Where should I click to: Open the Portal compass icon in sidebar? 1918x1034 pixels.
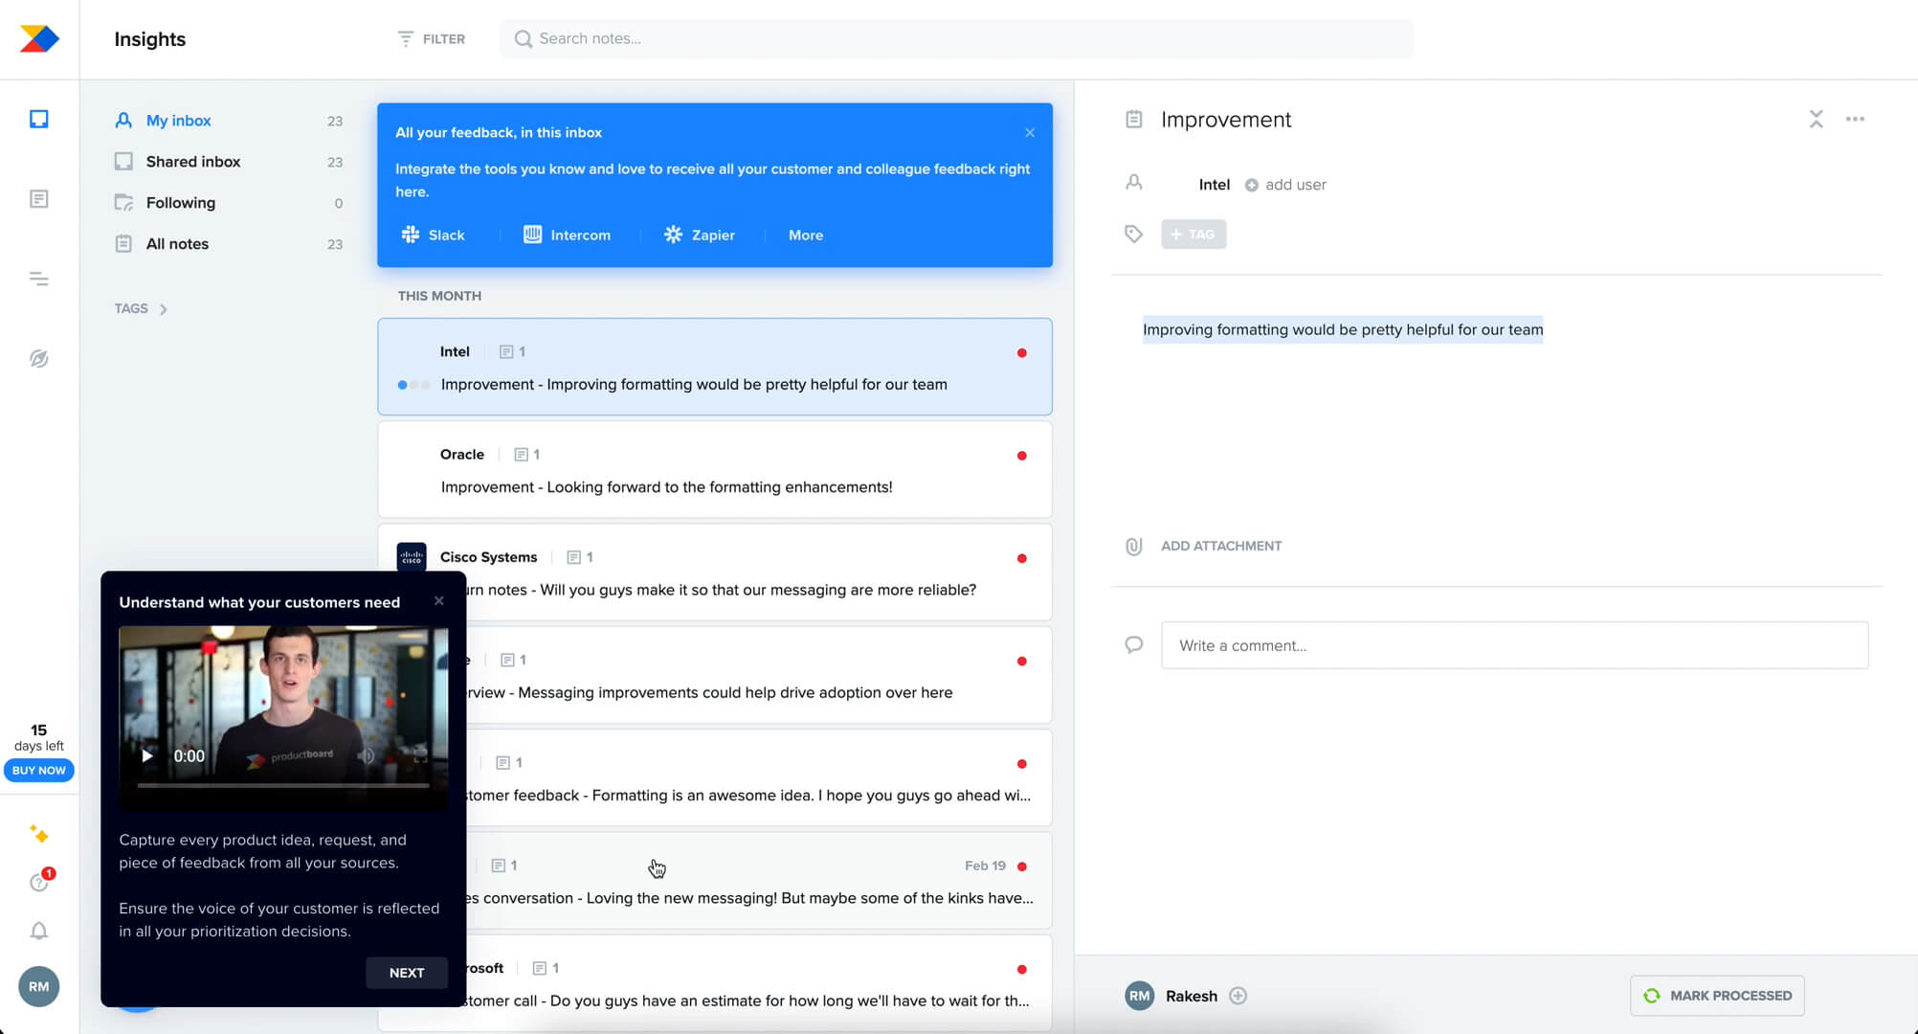(38, 358)
